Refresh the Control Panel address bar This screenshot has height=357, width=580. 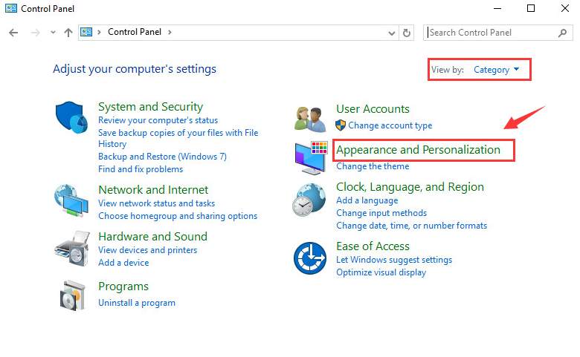(407, 33)
